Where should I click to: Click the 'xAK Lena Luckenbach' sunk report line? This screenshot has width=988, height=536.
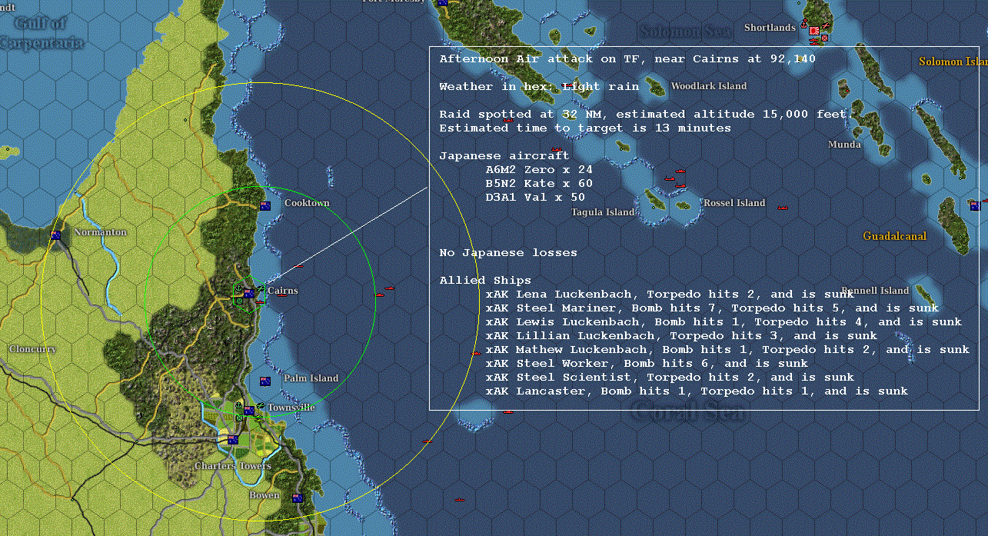tap(670, 295)
